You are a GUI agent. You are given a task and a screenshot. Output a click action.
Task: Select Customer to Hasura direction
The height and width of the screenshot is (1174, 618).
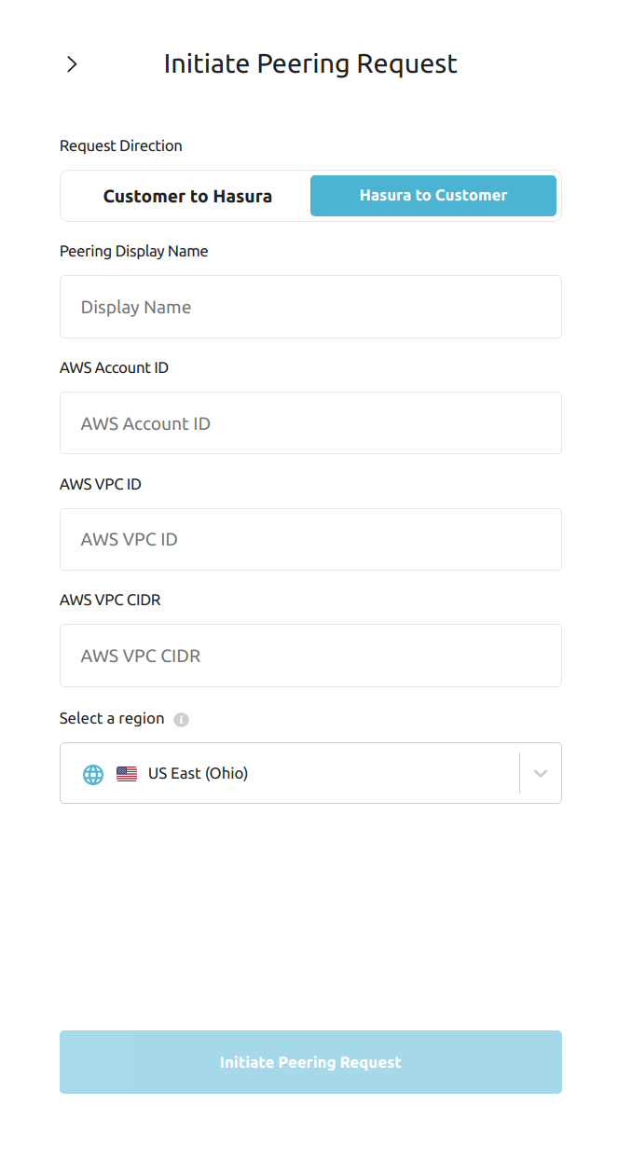point(187,196)
